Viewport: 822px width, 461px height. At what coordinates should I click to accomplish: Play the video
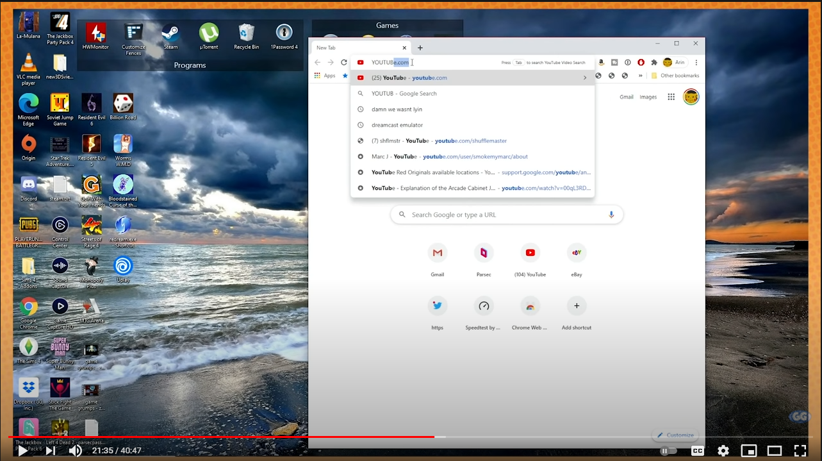(x=22, y=451)
